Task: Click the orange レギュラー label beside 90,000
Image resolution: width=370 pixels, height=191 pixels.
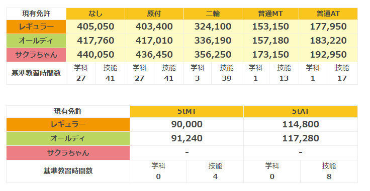Action: pos(68,124)
